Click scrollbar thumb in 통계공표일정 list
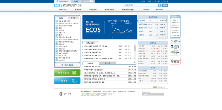 point(135,49)
